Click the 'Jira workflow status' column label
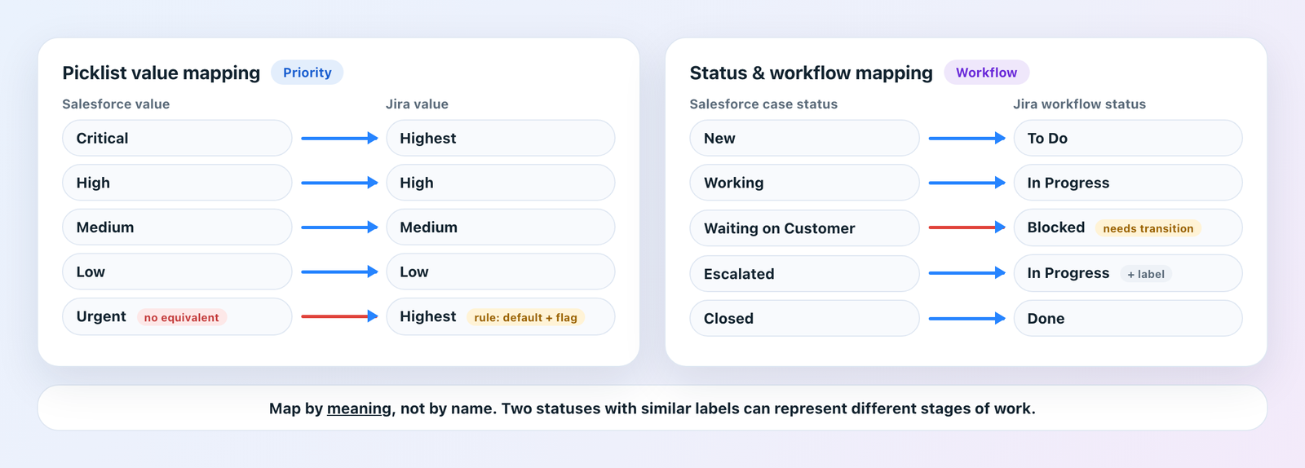The image size is (1305, 468). [1079, 104]
